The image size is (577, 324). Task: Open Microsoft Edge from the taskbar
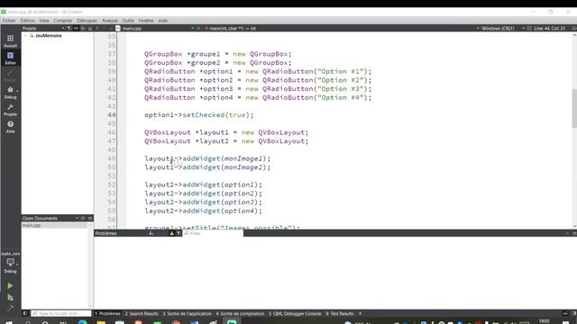click(83, 322)
